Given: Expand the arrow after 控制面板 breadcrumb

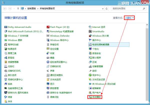Looking at the screenshot, I should tap(38, 9).
